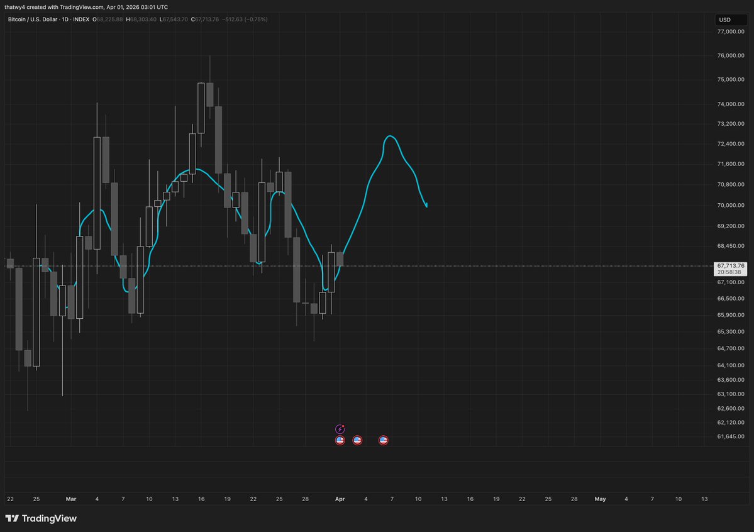Click the Mar label on time axis
754x532 pixels.
coord(71,499)
